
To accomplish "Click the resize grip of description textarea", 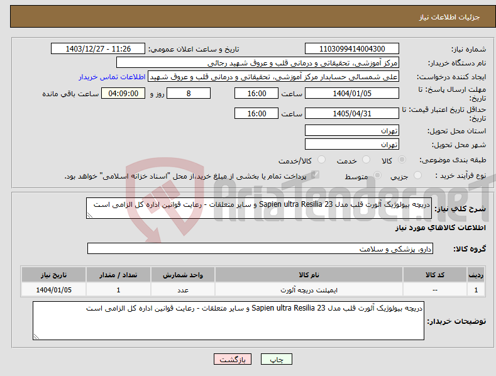I will tap(90, 215).
